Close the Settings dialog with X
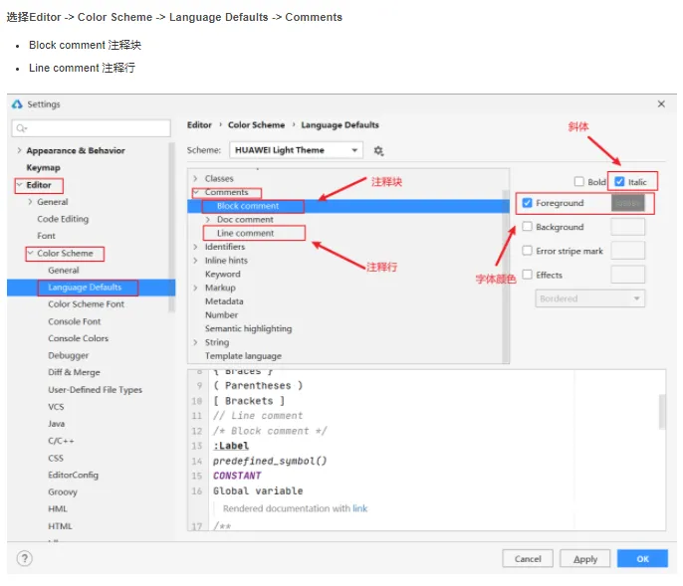 [662, 103]
